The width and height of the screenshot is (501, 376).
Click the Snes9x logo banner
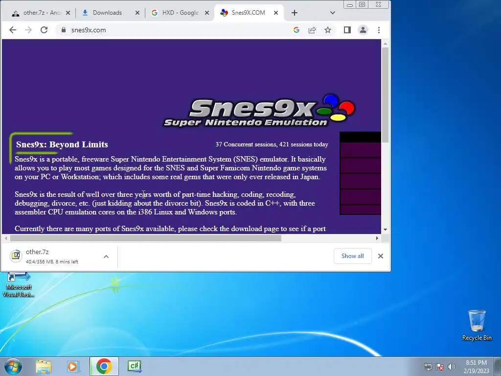259,111
